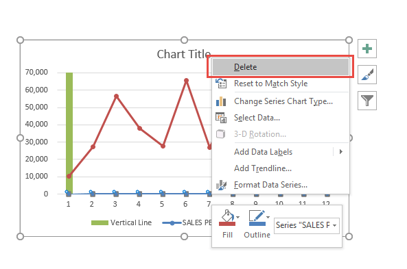Select Format Data Series... menu entry
407x269 pixels.
[270, 185]
